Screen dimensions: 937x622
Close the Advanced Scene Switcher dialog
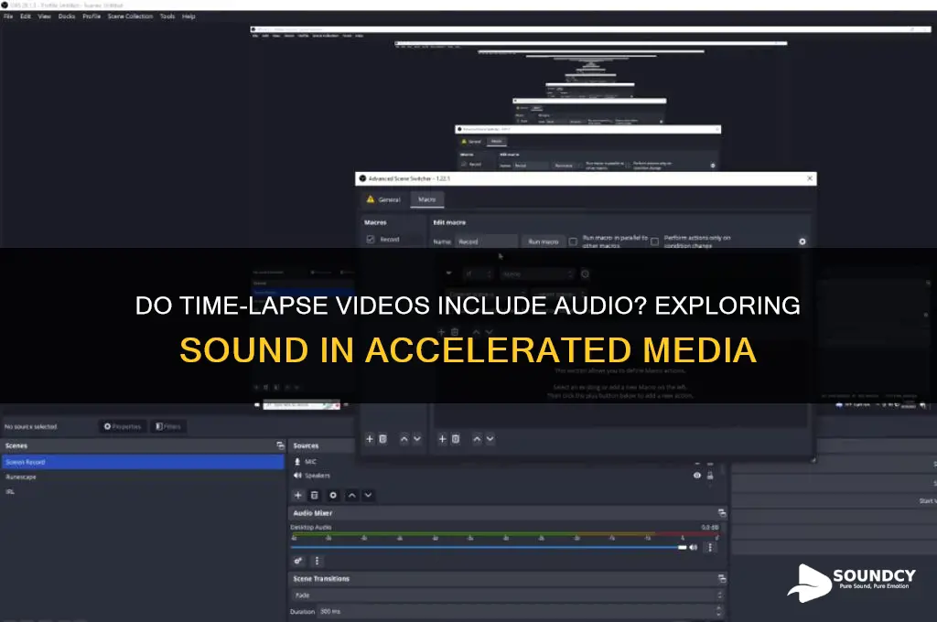point(810,178)
